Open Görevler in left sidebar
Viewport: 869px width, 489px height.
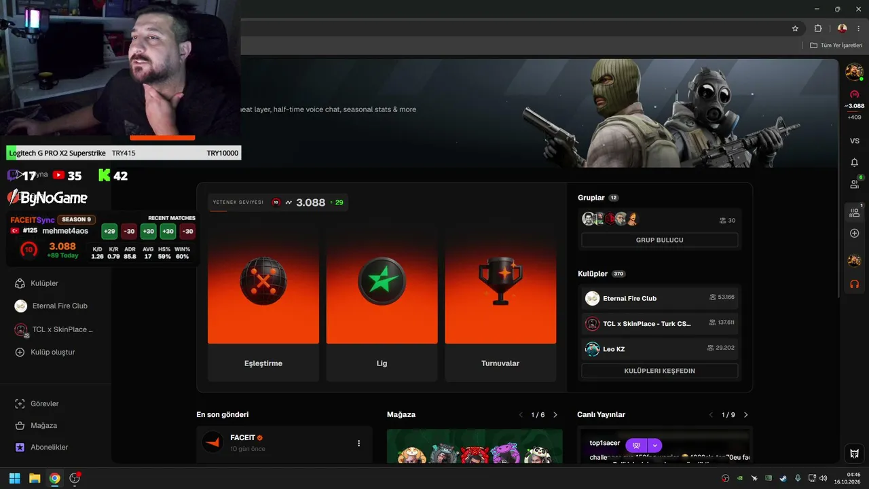point(37,403)
